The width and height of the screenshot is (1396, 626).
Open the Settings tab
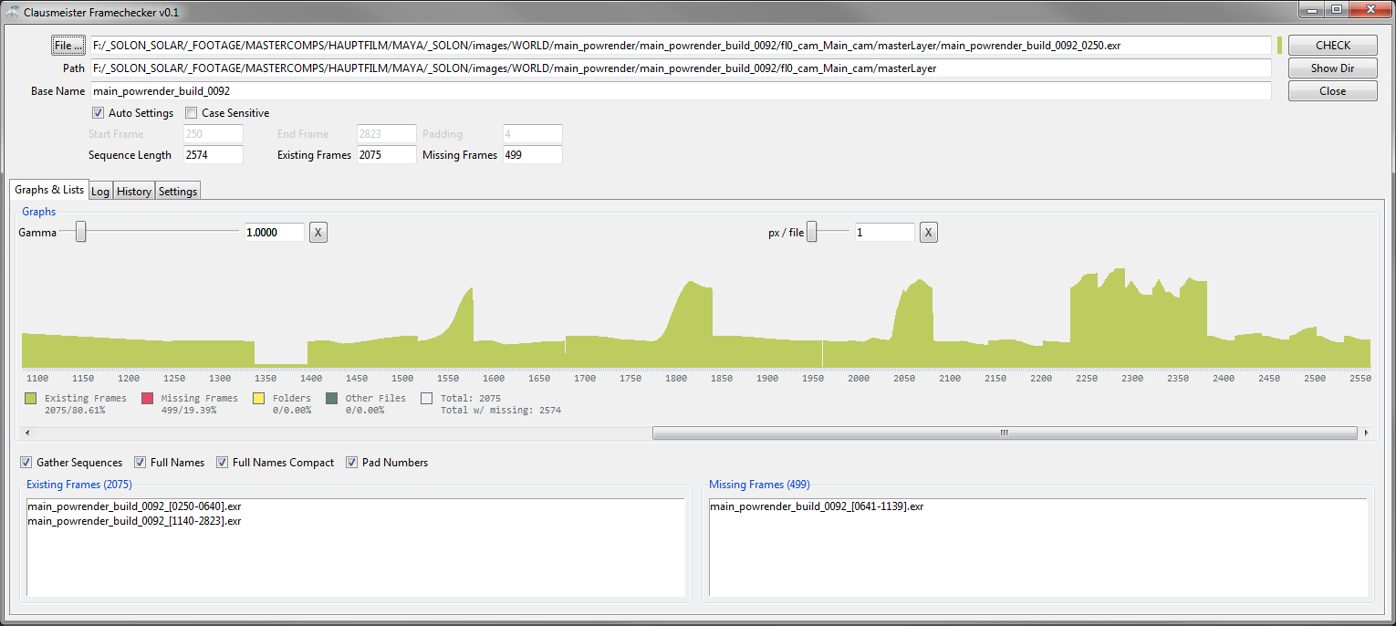(178, 192)
